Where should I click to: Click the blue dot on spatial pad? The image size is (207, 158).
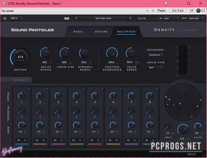[180, 104]
